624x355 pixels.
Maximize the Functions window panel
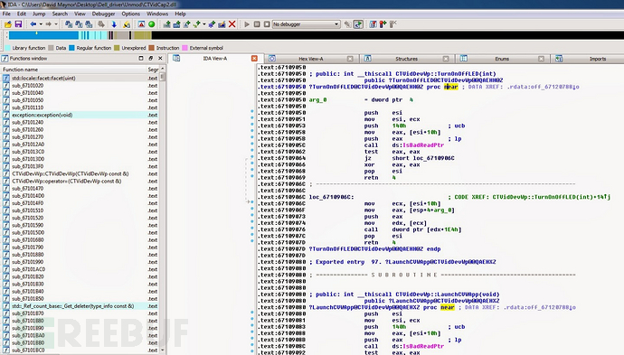click(141, 58)
